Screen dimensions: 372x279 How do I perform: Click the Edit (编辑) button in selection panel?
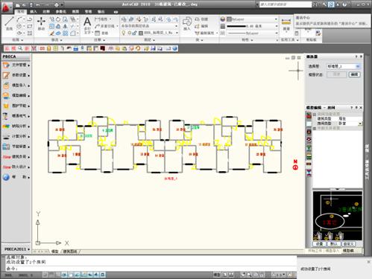(x=354, y=74)
